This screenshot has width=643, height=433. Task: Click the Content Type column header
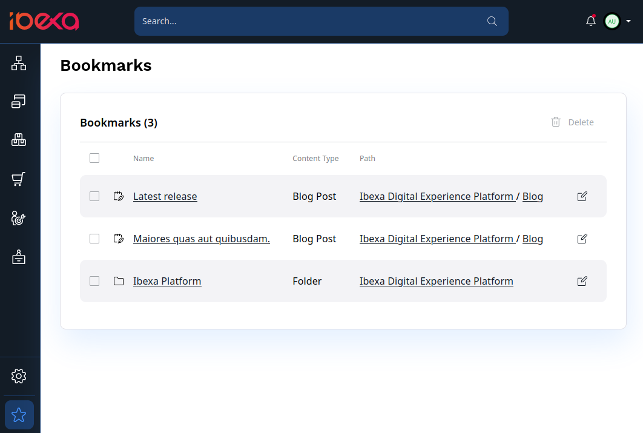pyautogui.click(x=315, y=158)
